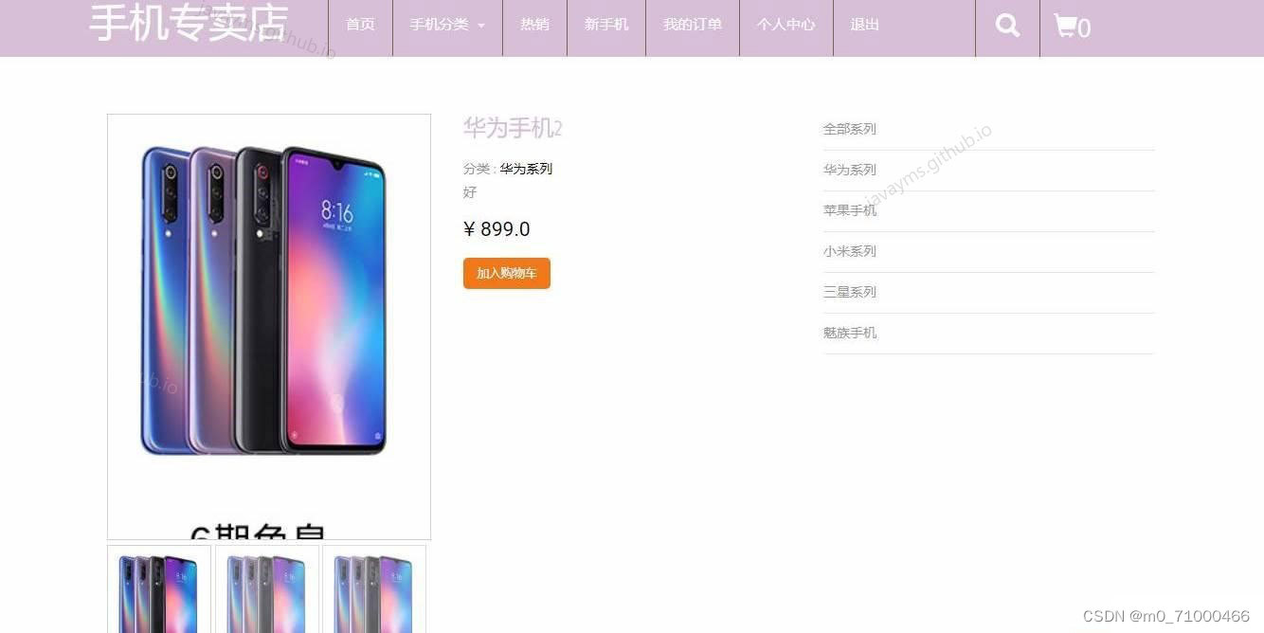Select 小米系列 category link

click(x=850, y=251)
